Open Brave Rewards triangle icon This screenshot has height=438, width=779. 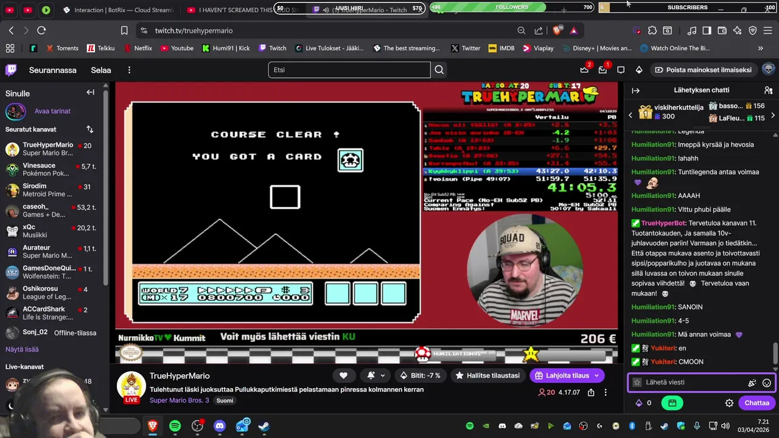(x=573, y=30)
